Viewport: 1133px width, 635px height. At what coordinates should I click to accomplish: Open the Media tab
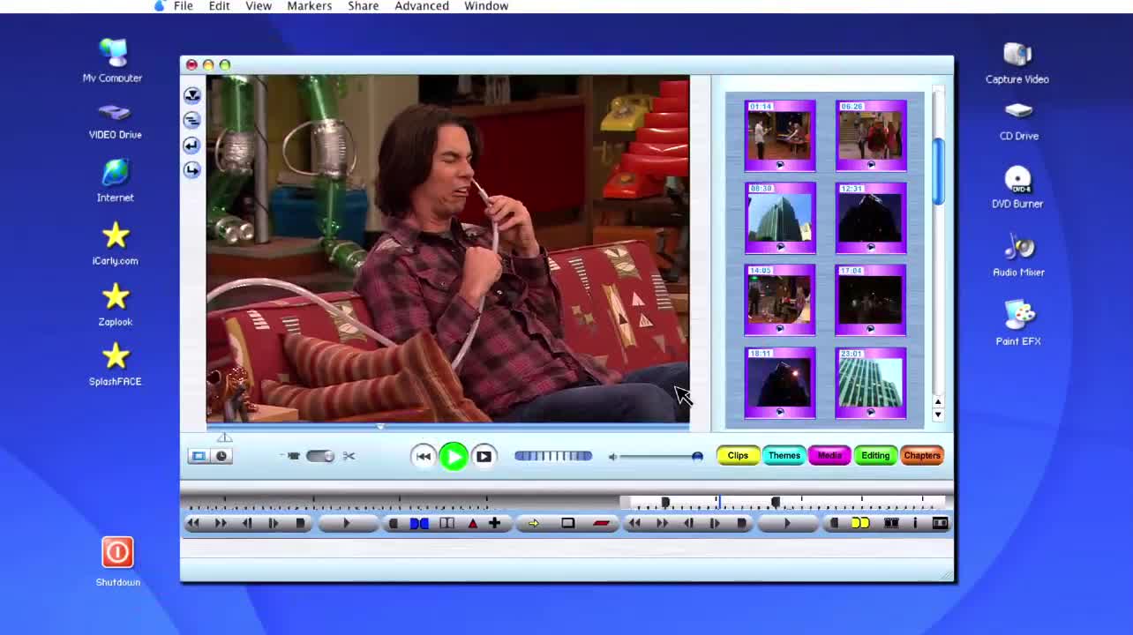(829, 456)
